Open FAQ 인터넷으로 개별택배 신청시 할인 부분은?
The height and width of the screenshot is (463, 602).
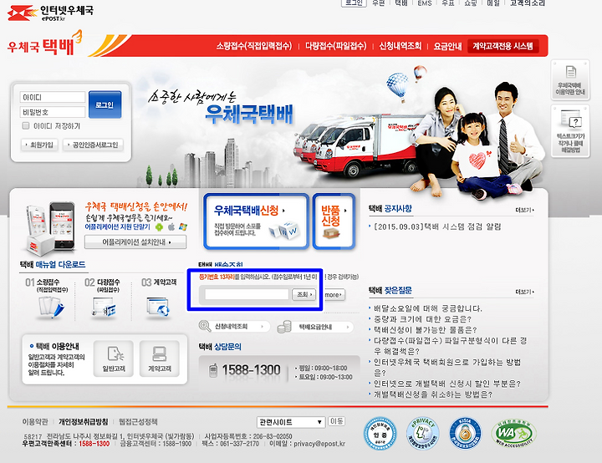point(446,384)
